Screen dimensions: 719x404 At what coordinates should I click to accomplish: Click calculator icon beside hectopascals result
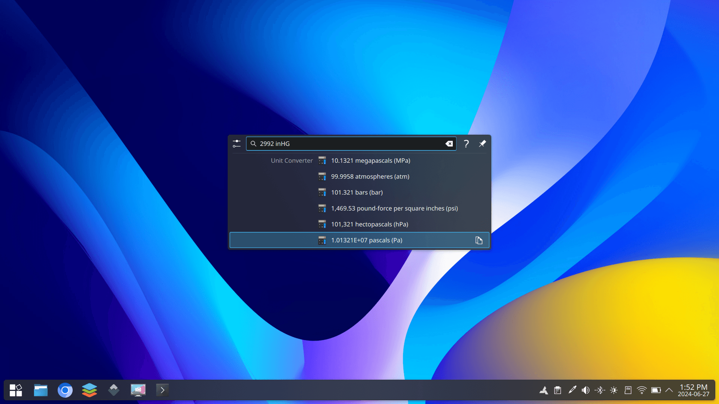[x=322, y=224]
